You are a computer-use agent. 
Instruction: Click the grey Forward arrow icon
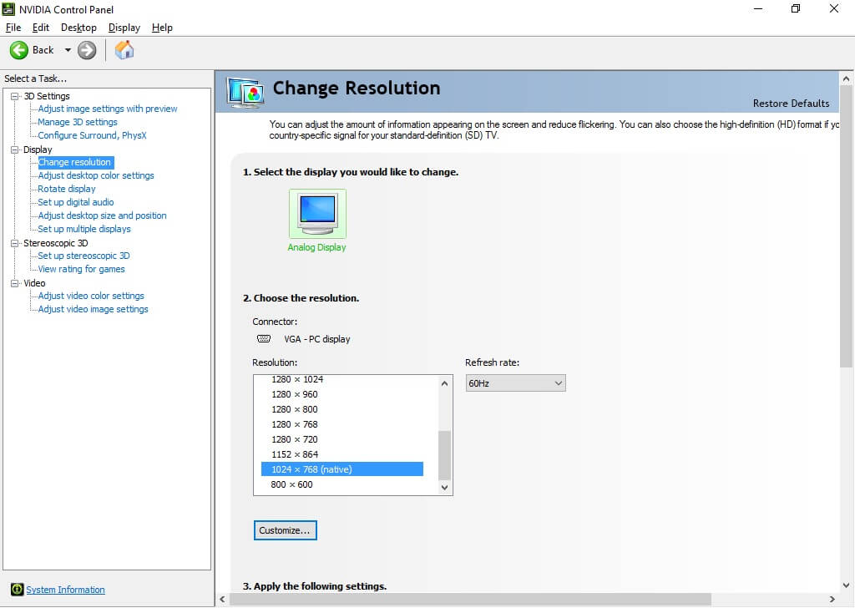tap(87, 50)
